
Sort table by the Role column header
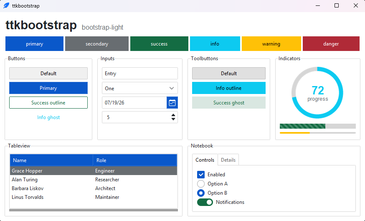(135, 160)
